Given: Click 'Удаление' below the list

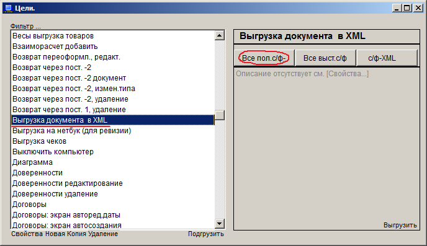Looking at the screenshot, I should coord(103,234).
